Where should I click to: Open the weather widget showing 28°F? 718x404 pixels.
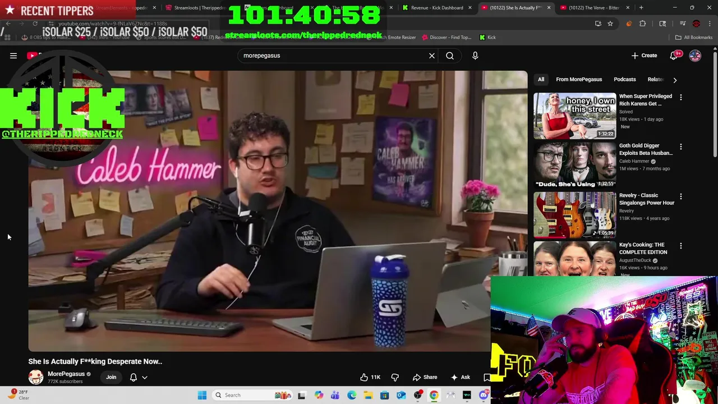pos(18,395)
